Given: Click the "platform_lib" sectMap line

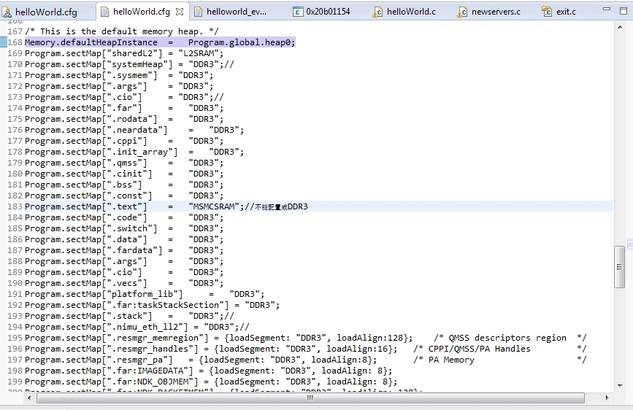Looking at the screenshot, I should coord(145,294).
